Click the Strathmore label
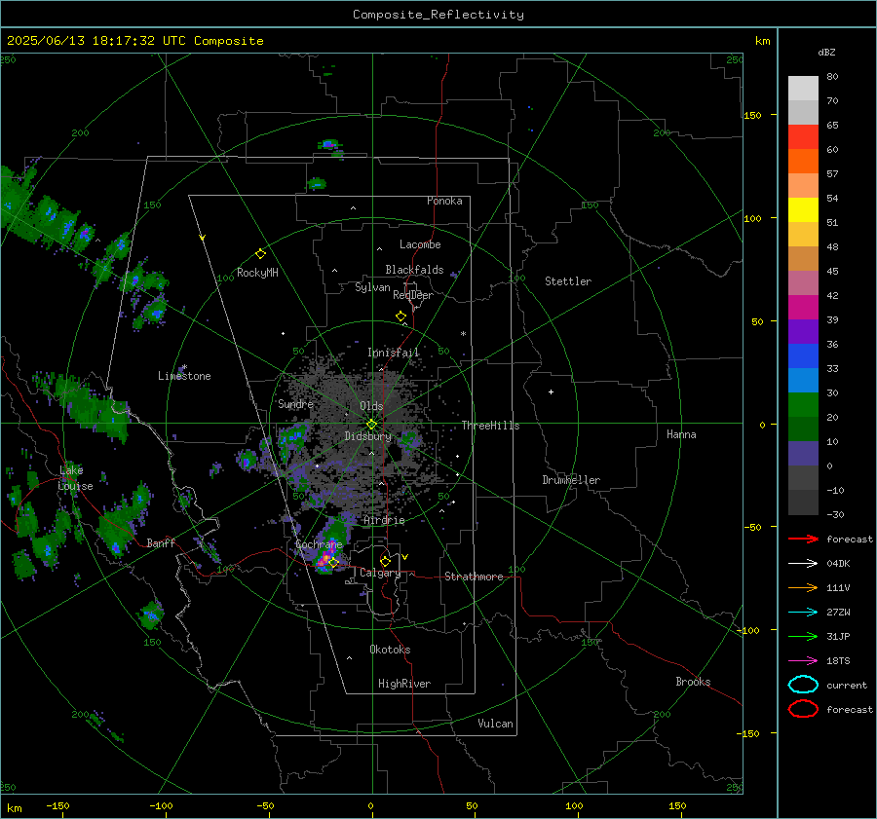877x819 pixels. [x=474, y=577]
